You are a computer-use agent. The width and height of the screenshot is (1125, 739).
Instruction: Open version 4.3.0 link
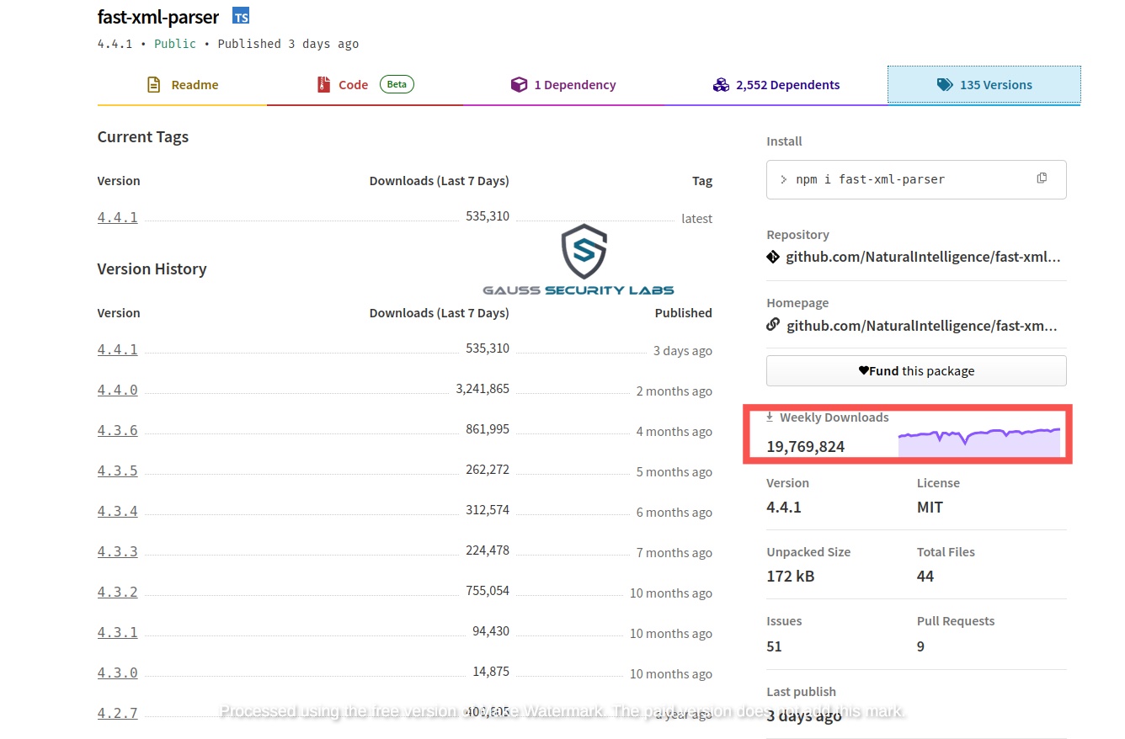(x=118, y=673)
